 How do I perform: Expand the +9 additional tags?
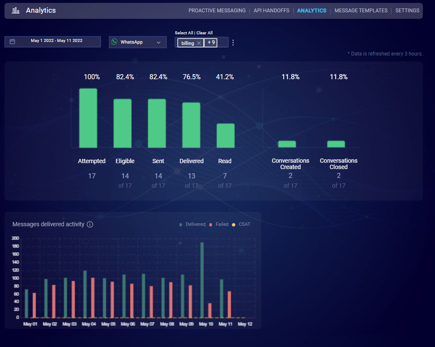(211, 43)
